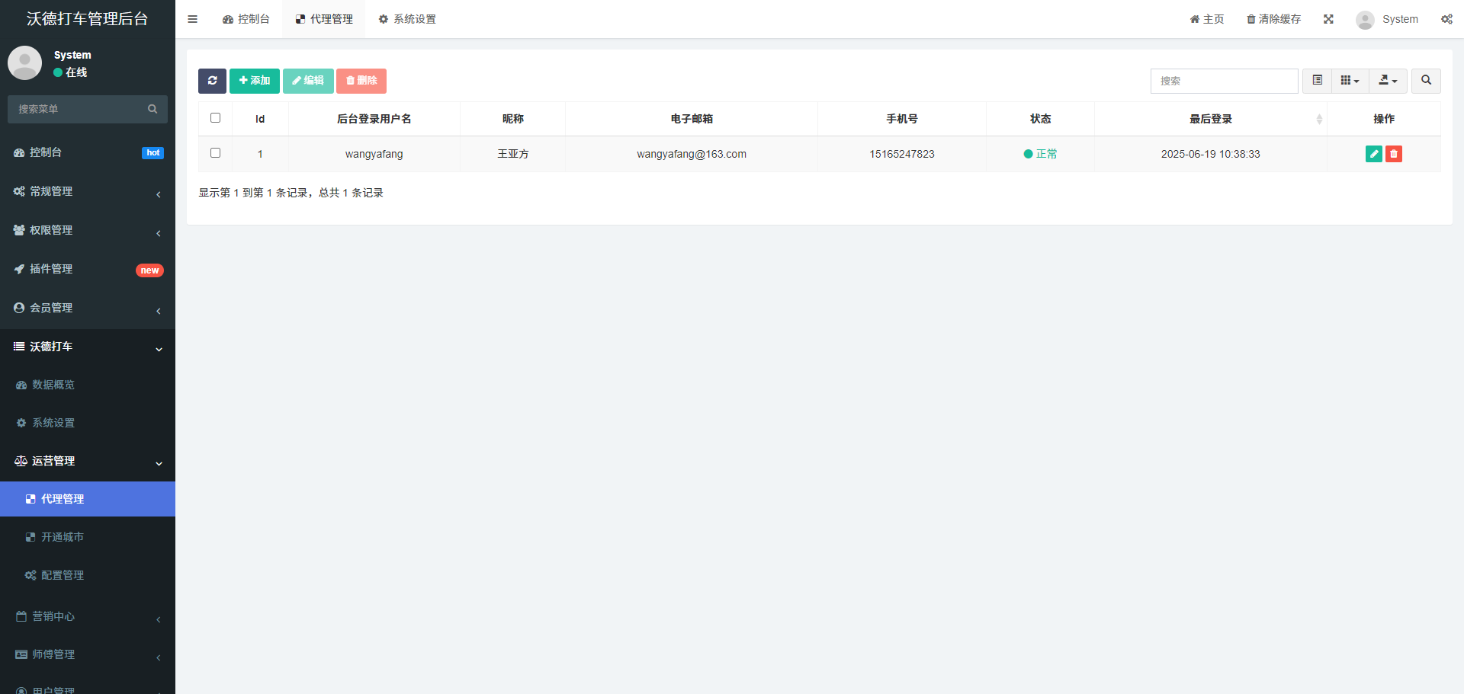Click the table 搜索 input field

click(1224, 81)
